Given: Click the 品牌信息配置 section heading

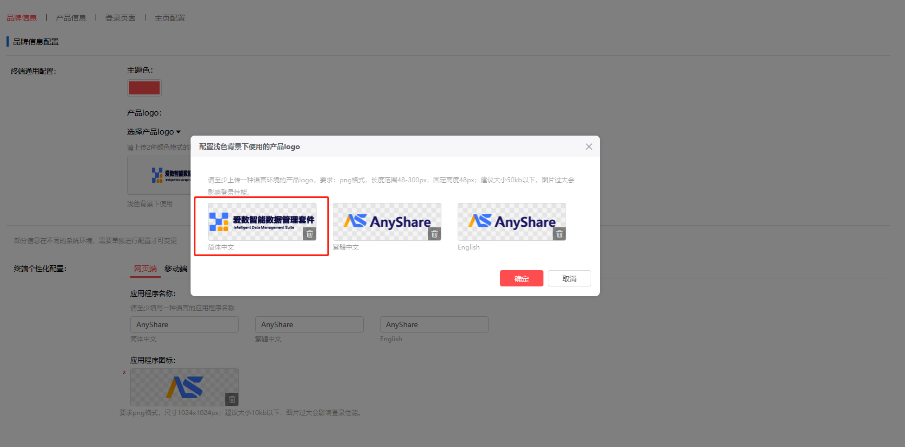Looking at the screenshot, I should (36, 42).
